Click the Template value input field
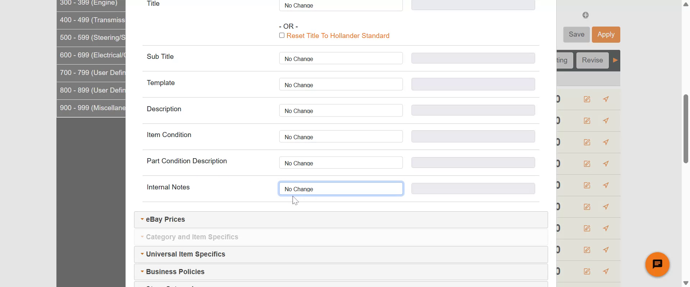The image size is (690, 287). [473, 84]
